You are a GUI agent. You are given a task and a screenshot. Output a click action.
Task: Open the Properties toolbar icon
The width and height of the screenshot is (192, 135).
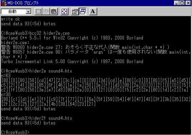pyautogui.click(x=75, y=11)
